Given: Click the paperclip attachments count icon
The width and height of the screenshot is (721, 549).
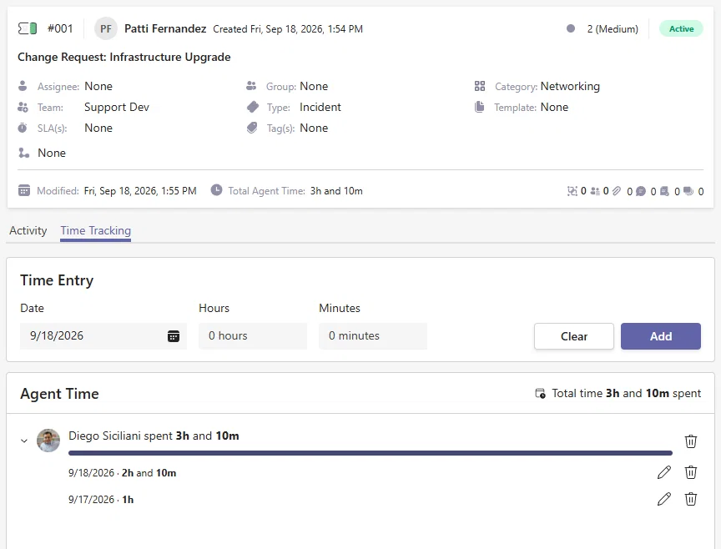Looking at the screenshot, I should click(617, 191).
